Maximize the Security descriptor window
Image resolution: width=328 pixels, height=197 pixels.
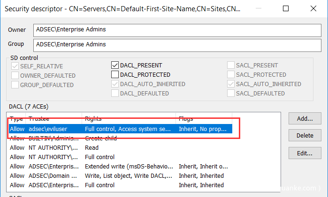[286, 8]
